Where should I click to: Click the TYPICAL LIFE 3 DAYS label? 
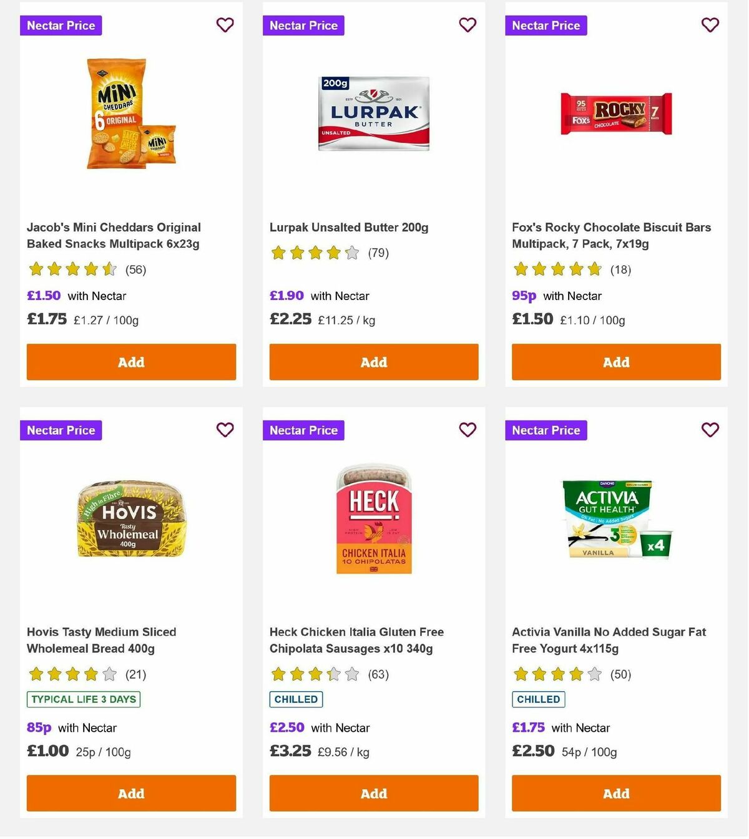84,699
